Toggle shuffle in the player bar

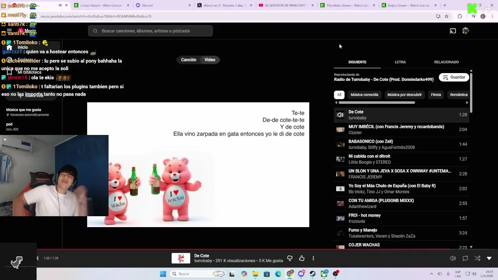pyautogui.click(x=477, y=258)
